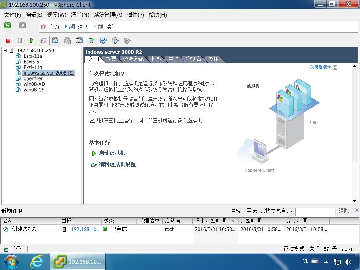Switch to the 性能 tab
Viewport: 360px width, 270px height.
[156, 59]
